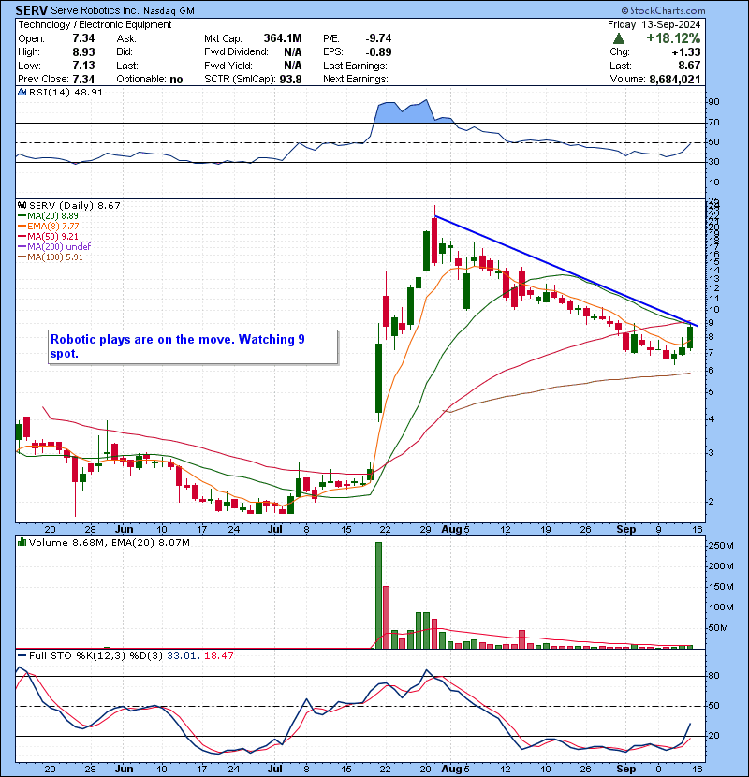Screen dimensions: 749x777
Task: Click the tallest green volume bar near Jul 22
Action: click(379, 594)
